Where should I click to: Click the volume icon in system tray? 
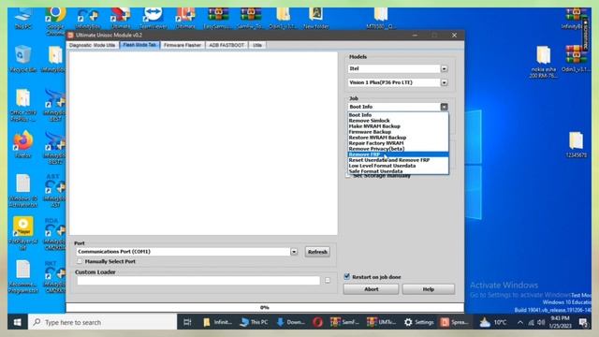point(541,322)
